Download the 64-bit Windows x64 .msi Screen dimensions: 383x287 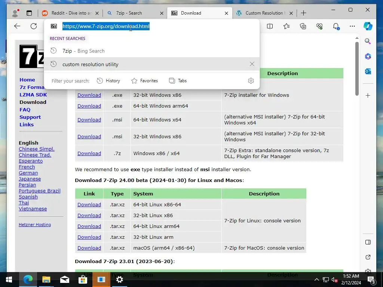pos(89,120)
